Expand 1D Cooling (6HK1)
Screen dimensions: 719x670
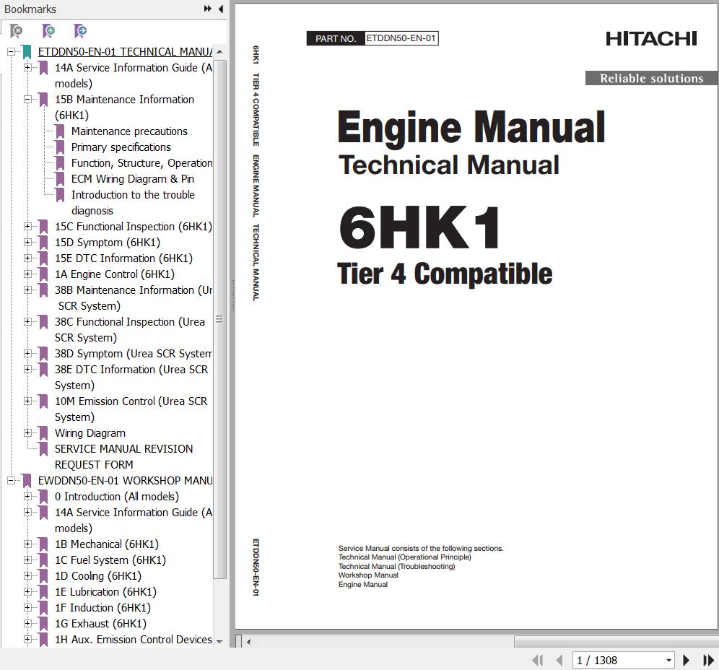point(27,575)
